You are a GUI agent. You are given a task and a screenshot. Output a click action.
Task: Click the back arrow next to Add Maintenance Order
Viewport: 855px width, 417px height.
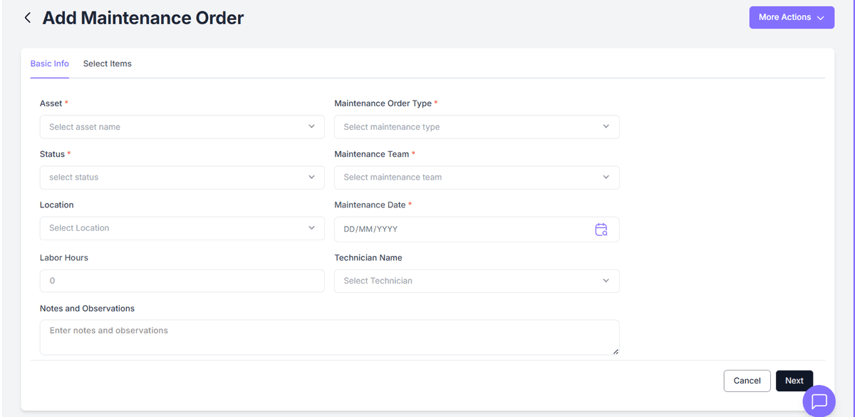[27, 17]
